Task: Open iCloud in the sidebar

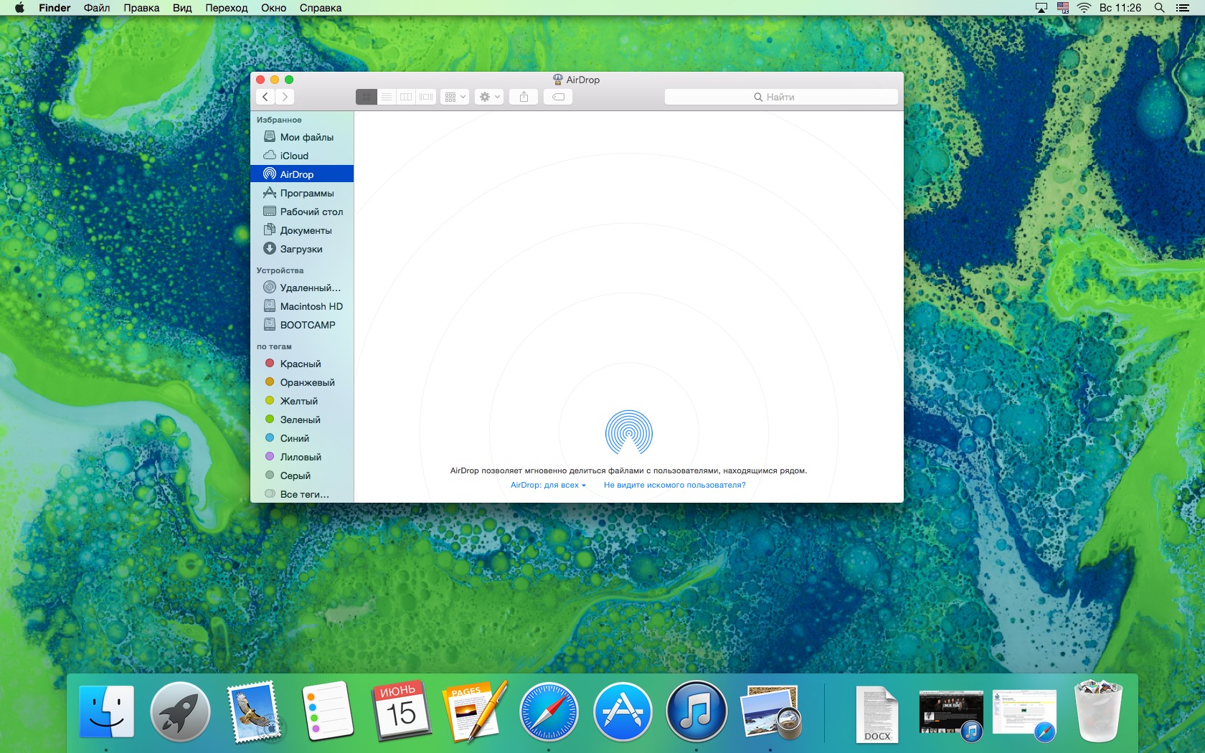Action: click(x=294, y=156)
